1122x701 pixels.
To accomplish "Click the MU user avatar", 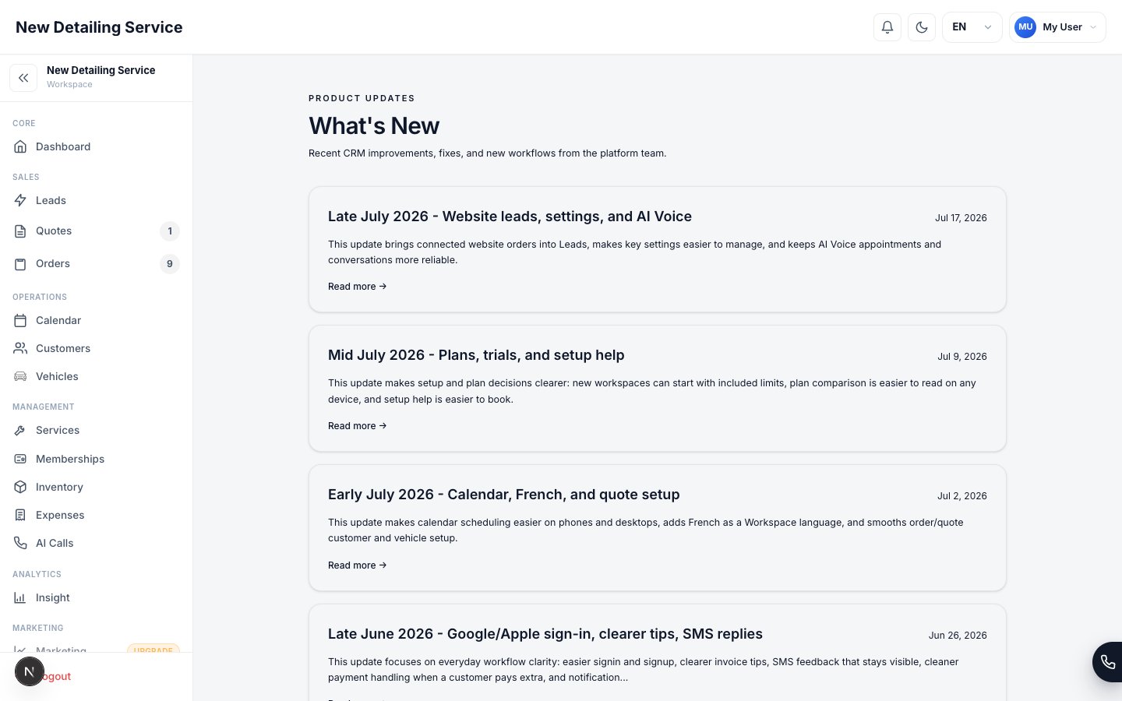I will pos(1025,27).
